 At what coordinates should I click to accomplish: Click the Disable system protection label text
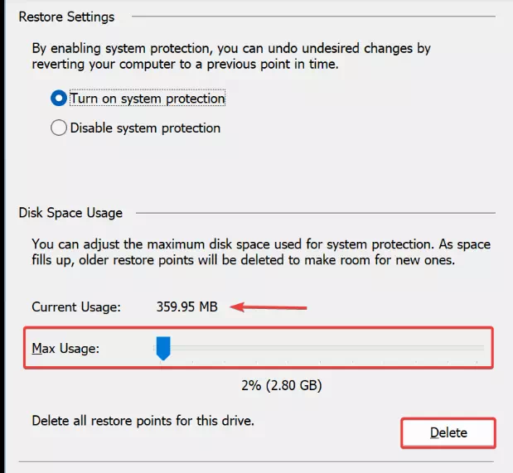145,128
